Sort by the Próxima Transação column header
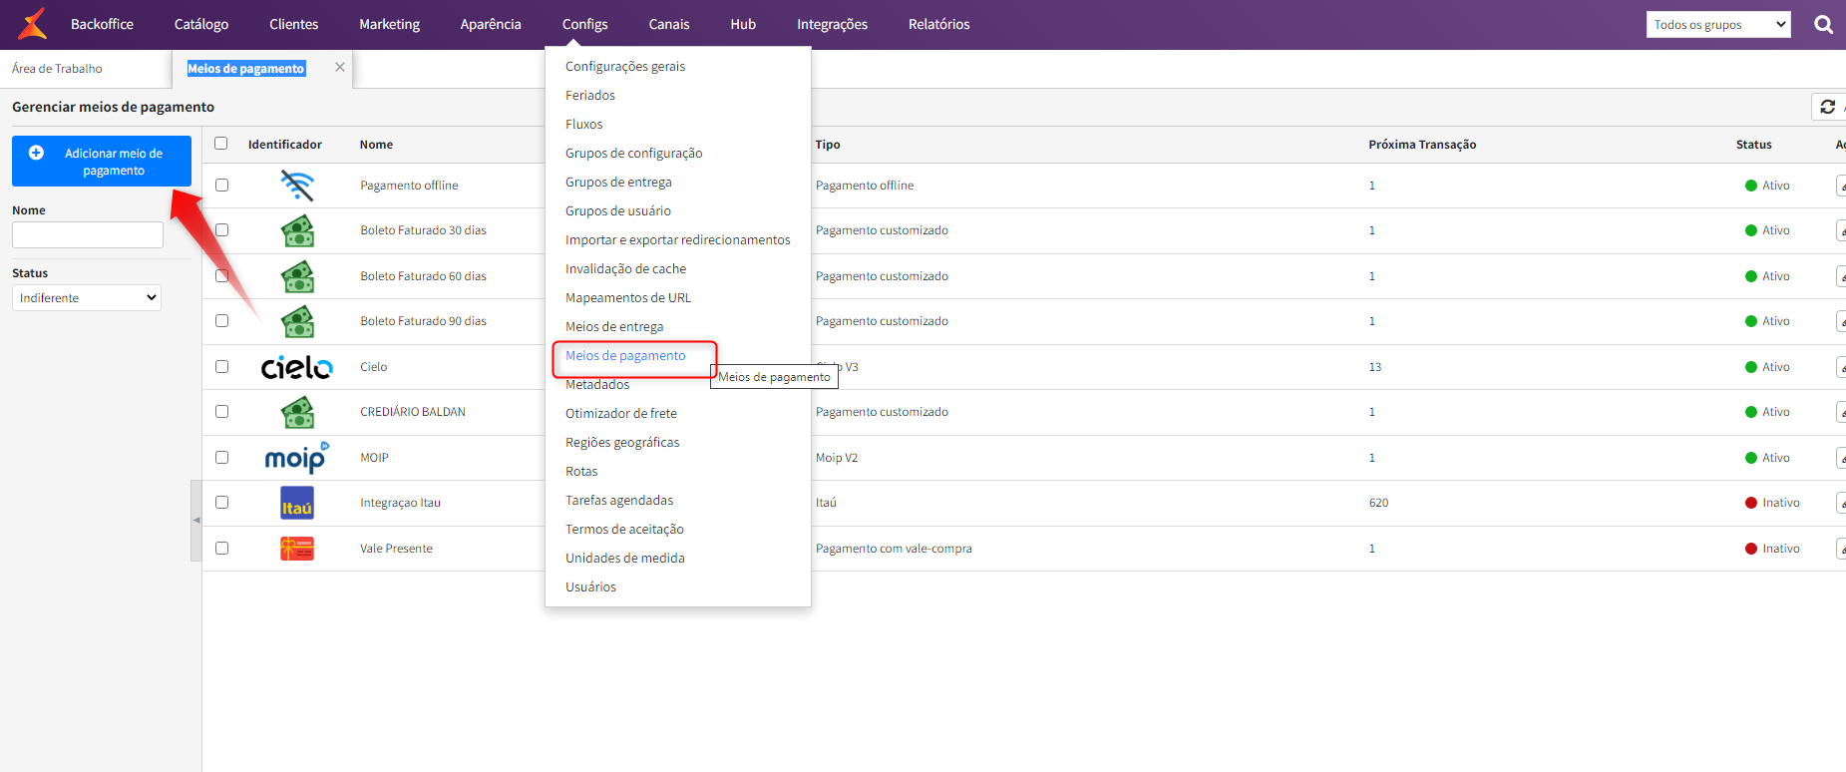The height and width of the screenshot is (772, 1846). [x=1422, y=145]
